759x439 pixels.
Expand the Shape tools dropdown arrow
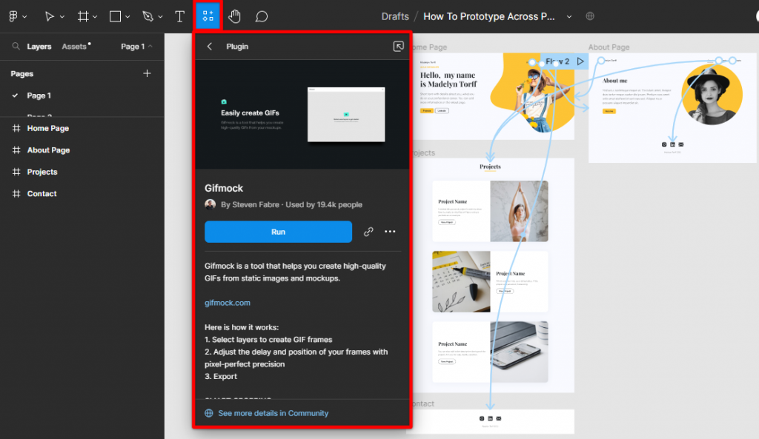[129, 16]
